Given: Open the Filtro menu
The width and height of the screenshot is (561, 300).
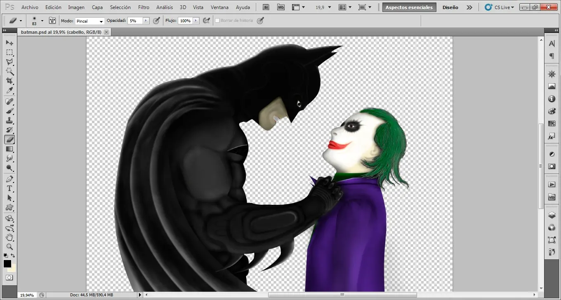Looking at the screenshot, I should (144, 7).
